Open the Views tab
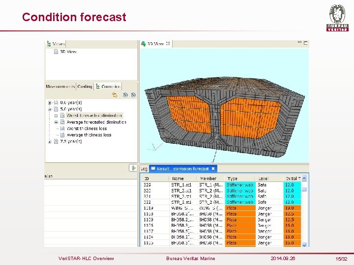Image resolution: width=354 pixels, height=265 pixels. [56, 44]
